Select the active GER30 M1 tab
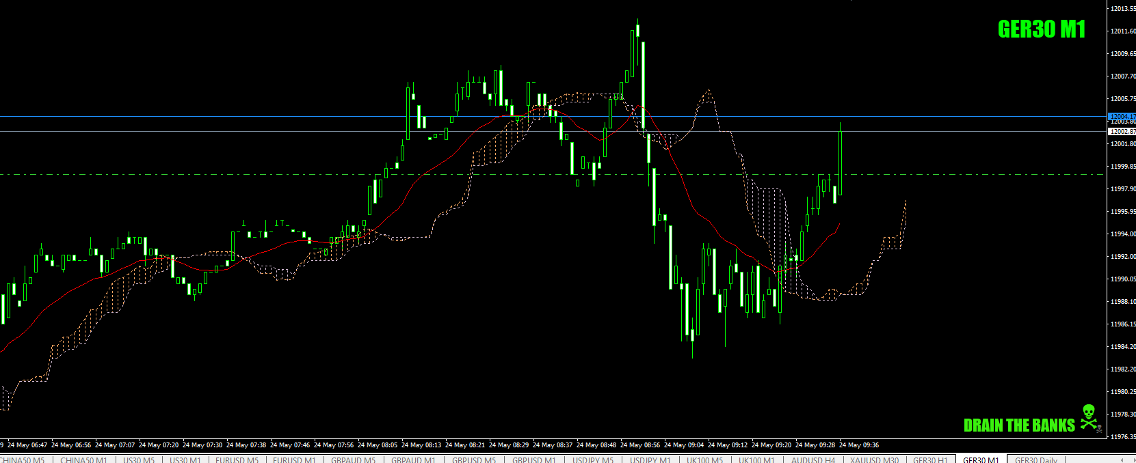Screen dimensions: 1136x463 tap(981, 460)
